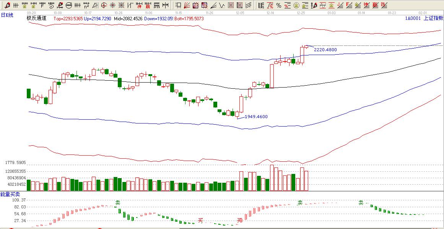The image size is (444, 229).
Task: Click the 能量买卖 indicator panel title
Action: click(10, 195)
